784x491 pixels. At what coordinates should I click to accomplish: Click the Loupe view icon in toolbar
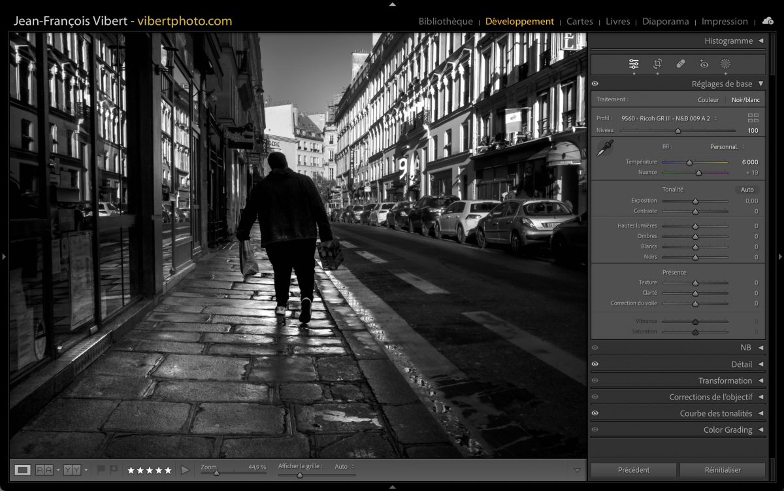point(23,469)
